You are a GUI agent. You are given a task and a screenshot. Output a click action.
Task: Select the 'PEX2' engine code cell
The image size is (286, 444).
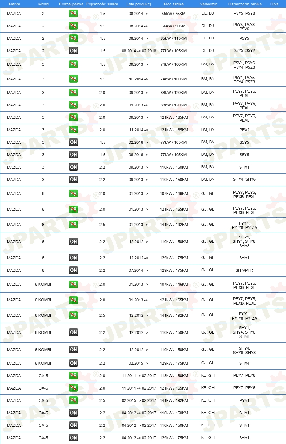244,130
